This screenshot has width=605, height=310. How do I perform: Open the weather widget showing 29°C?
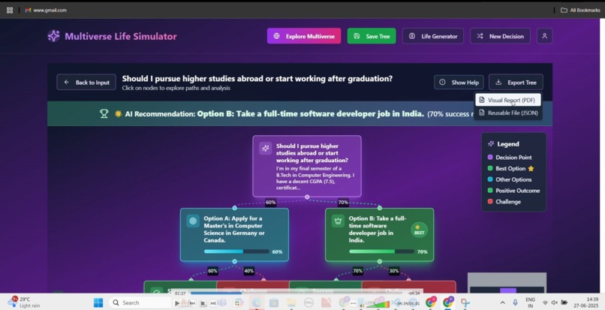[x=24, y=302]
